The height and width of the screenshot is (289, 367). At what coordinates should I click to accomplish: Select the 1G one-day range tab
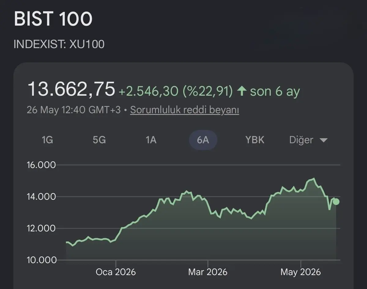tap(47, 140)
